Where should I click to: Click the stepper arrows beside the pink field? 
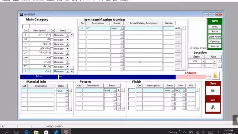(x=209, y=77)
